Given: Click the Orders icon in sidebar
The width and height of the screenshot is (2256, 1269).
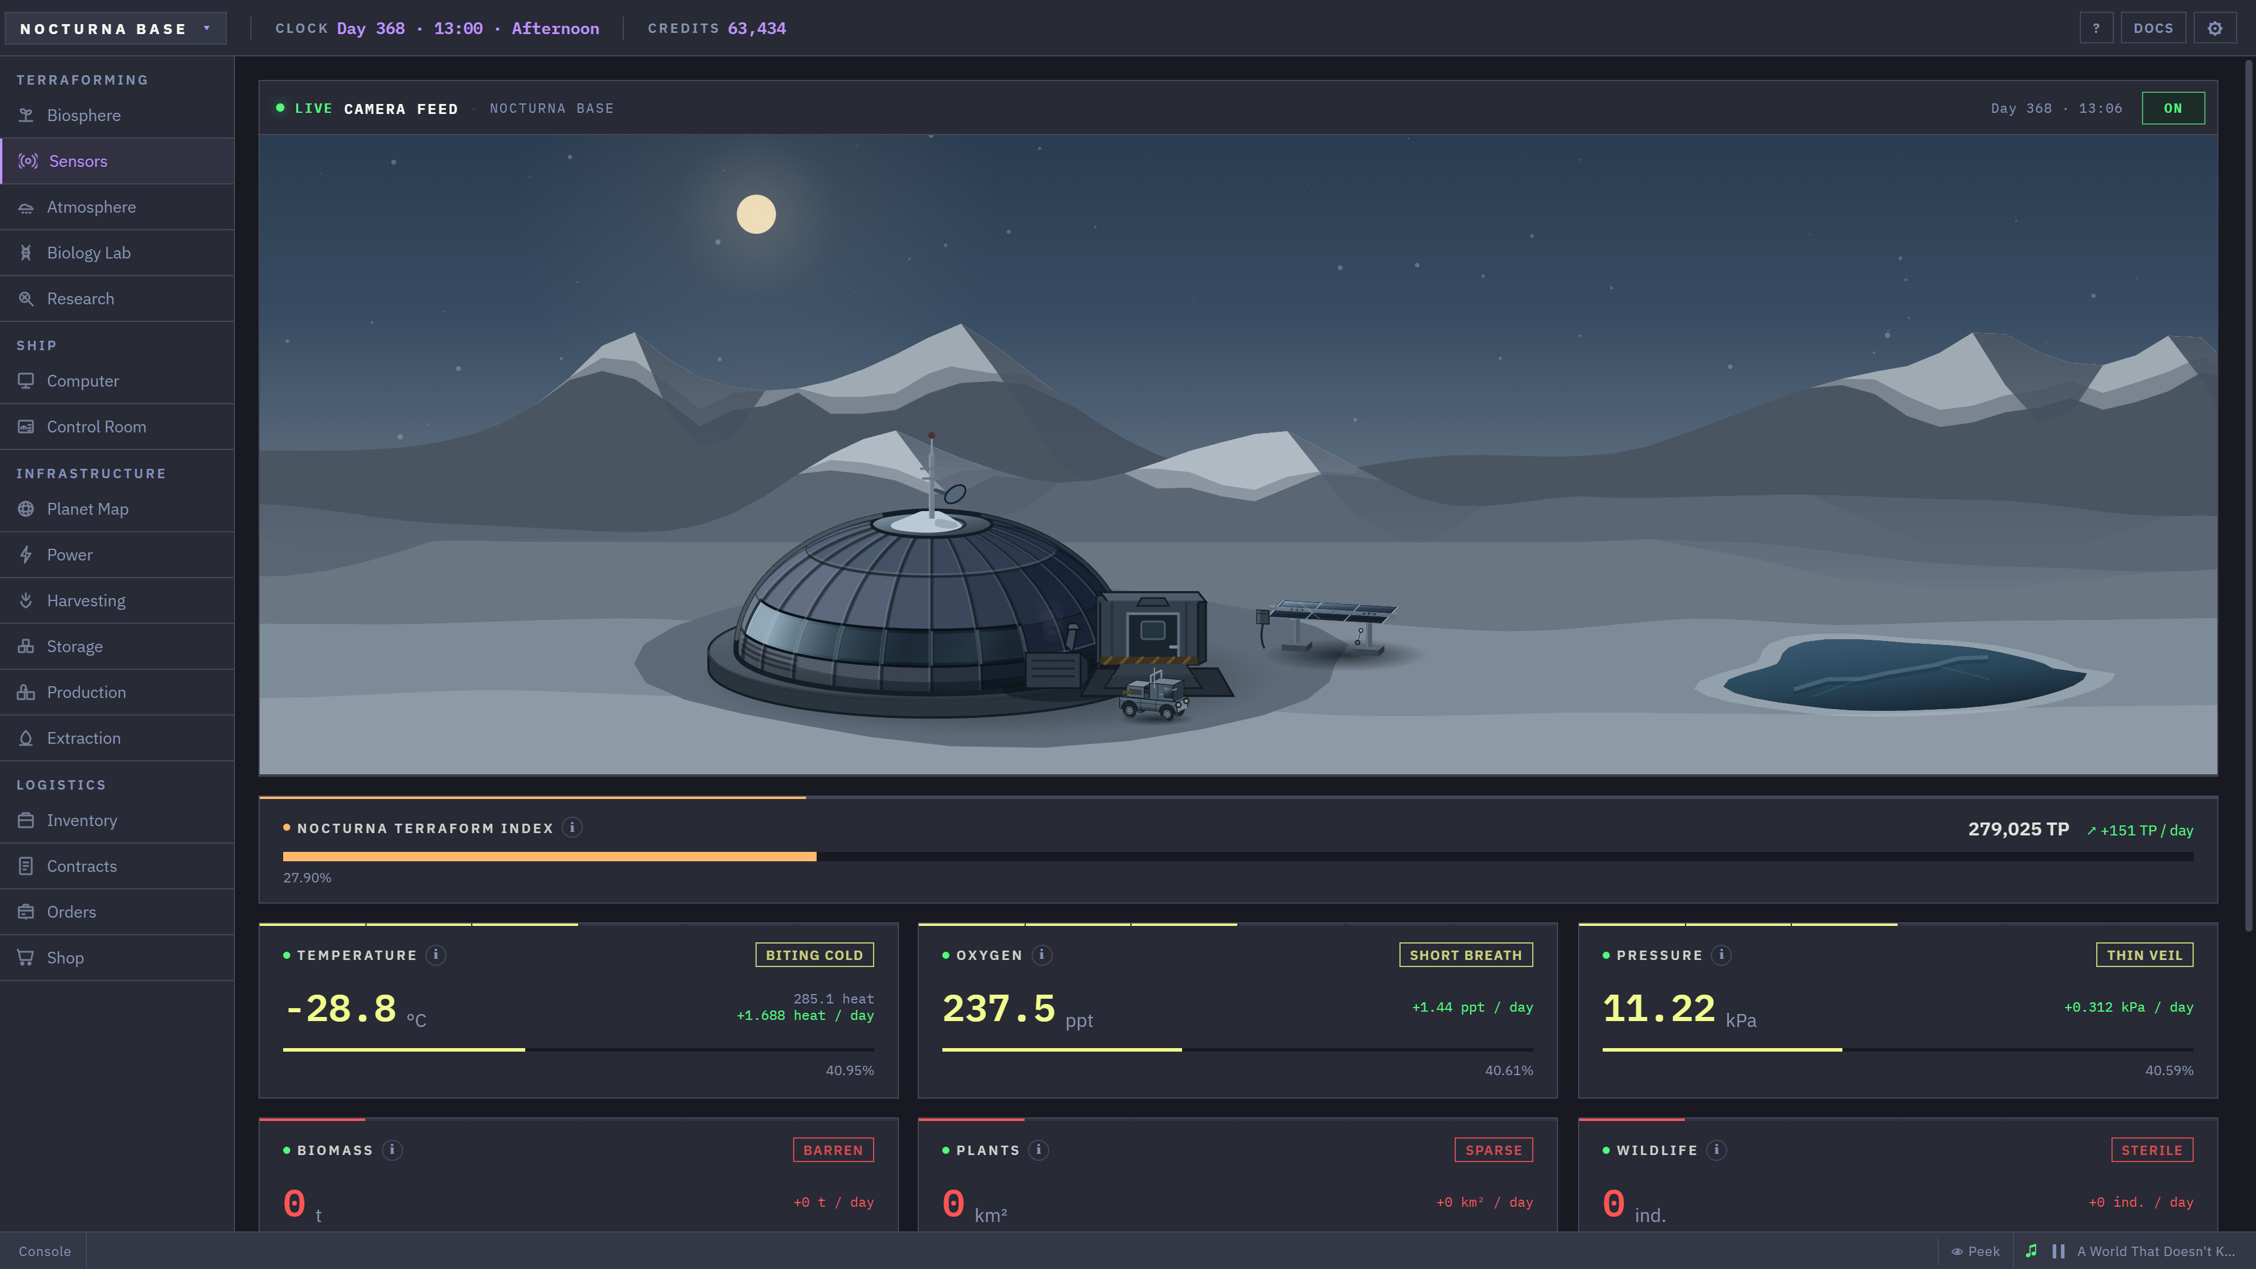Looking at the screenshot, I should (x=26, y=912).
